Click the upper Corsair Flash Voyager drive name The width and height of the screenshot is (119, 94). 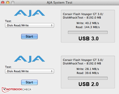(83, 14)
